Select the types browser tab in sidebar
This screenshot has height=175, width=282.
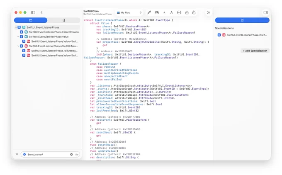[x=31, y=20]
